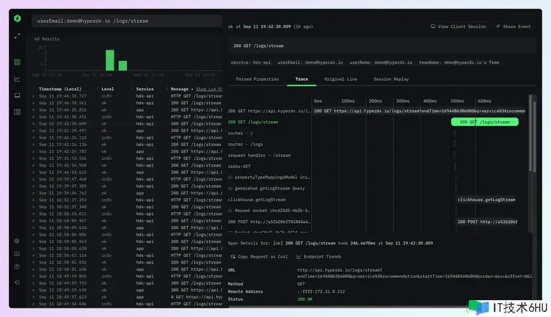Image resolution: width=551 pixels, height=317 pixels.
Task: Open the client sessions laptop icon
Action: tap(17, 95)
